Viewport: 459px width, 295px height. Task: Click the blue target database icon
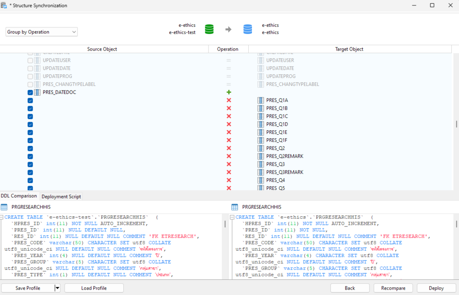248,29
